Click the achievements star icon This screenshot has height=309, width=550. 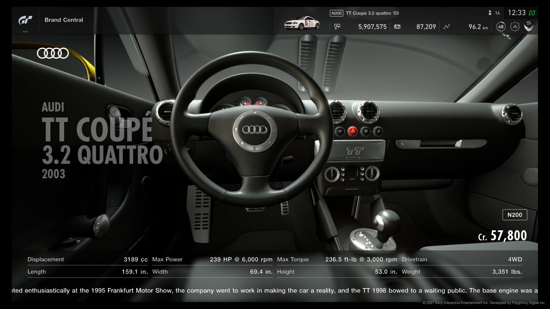point(490,13)
